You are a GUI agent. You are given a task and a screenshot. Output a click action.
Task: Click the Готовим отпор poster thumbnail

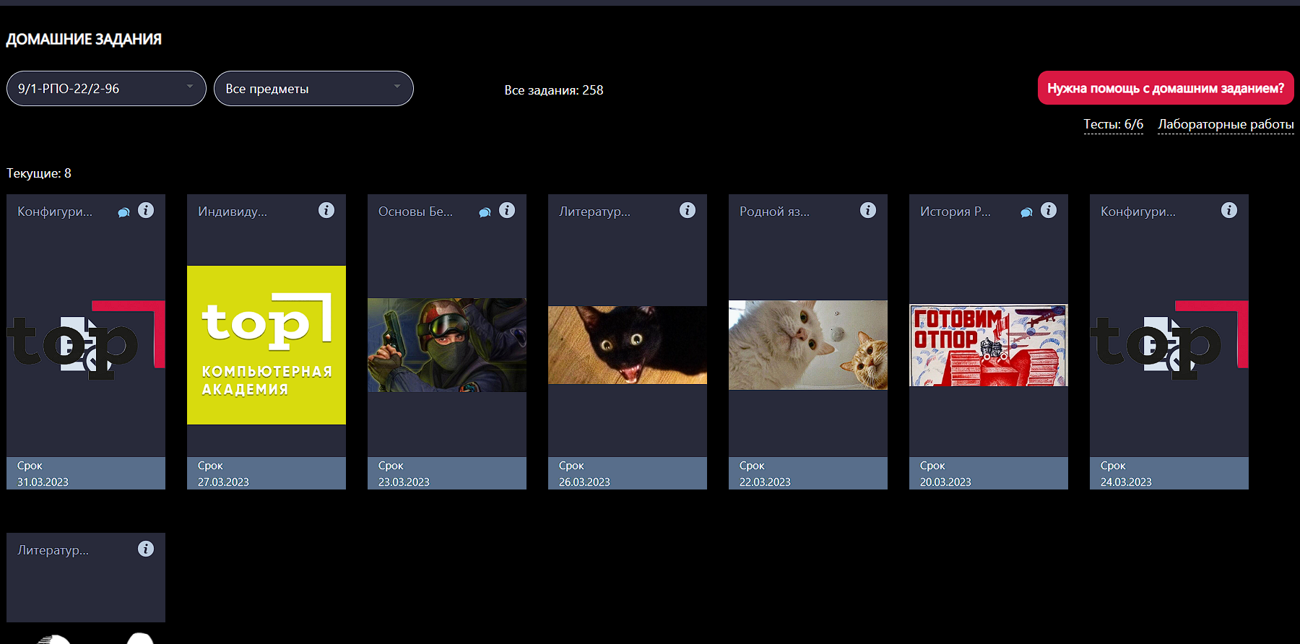coord(989,345)
